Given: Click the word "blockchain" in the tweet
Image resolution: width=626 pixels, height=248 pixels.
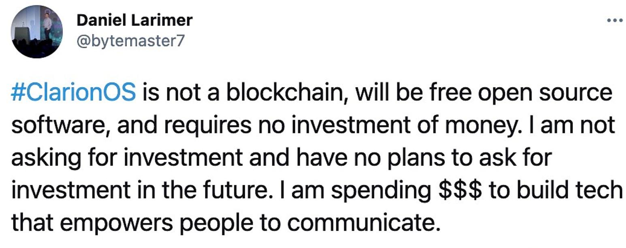Looking at the screenshot, I should [x=288, y=93].
